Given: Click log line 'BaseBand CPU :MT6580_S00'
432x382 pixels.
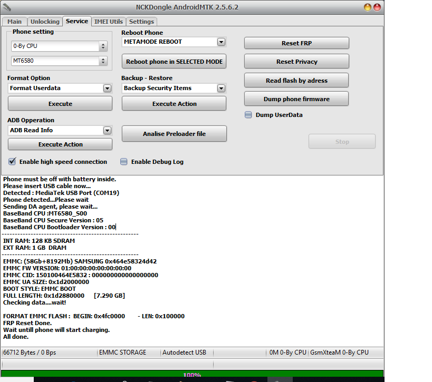Looking at the screenshot, I should coord(45,213).
